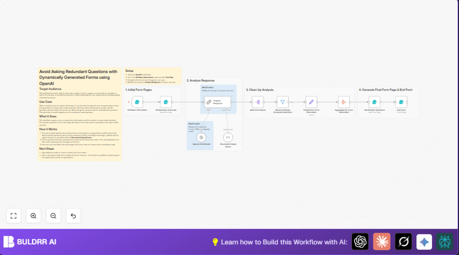Click the 'Next Steps' heading

pyautogui.click(x=47, y=149)
